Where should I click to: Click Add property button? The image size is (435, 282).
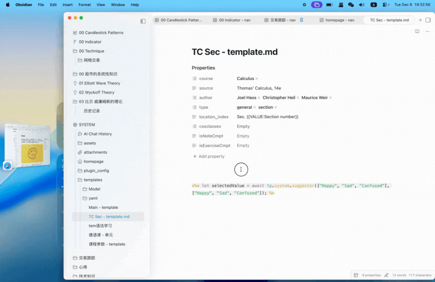point(209,157)
